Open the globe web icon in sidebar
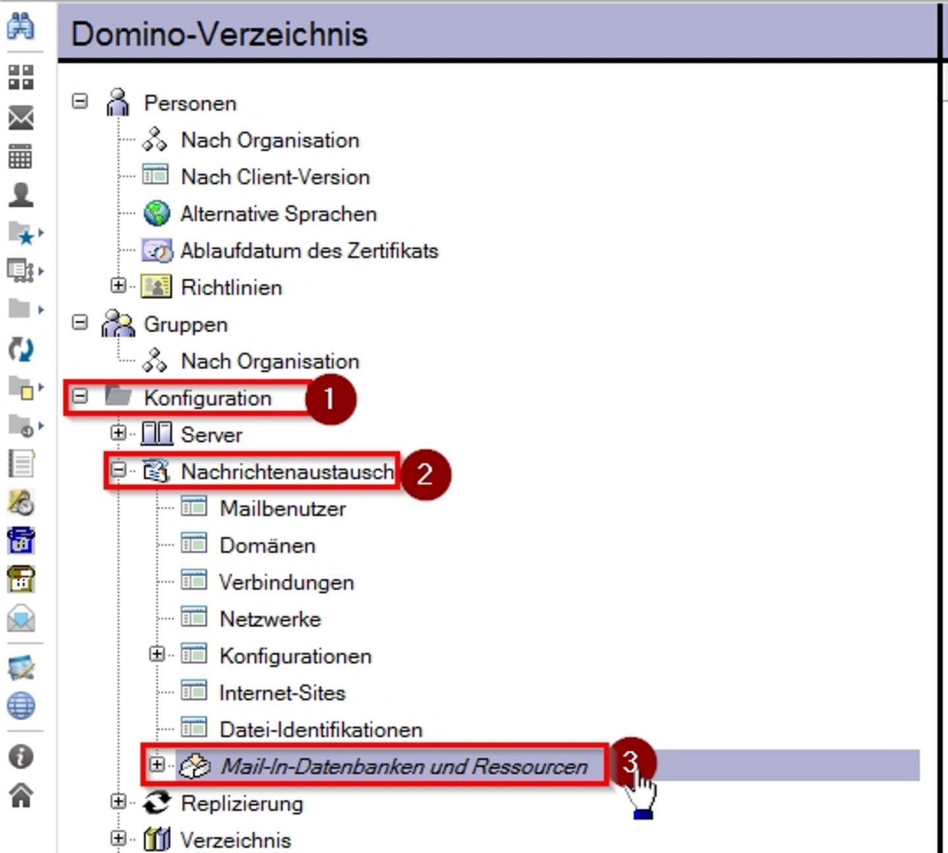This screenshot has height=853, width=948. click(21, 706)
